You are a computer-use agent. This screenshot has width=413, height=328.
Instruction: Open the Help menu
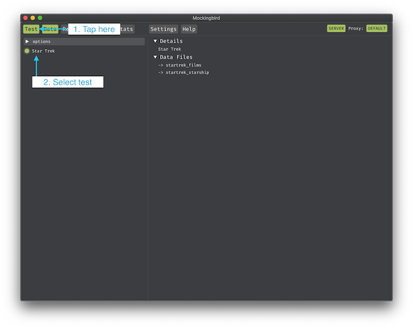(x=188, y=29)
